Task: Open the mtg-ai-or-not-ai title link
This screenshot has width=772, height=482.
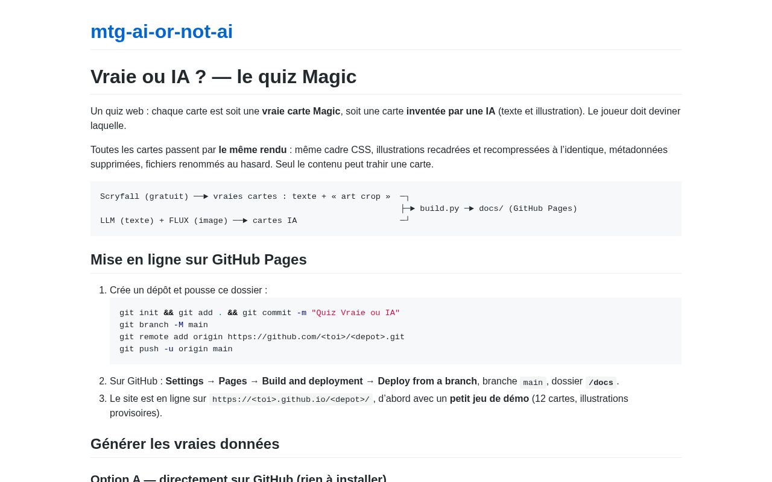Action: [x=162, y=31]
